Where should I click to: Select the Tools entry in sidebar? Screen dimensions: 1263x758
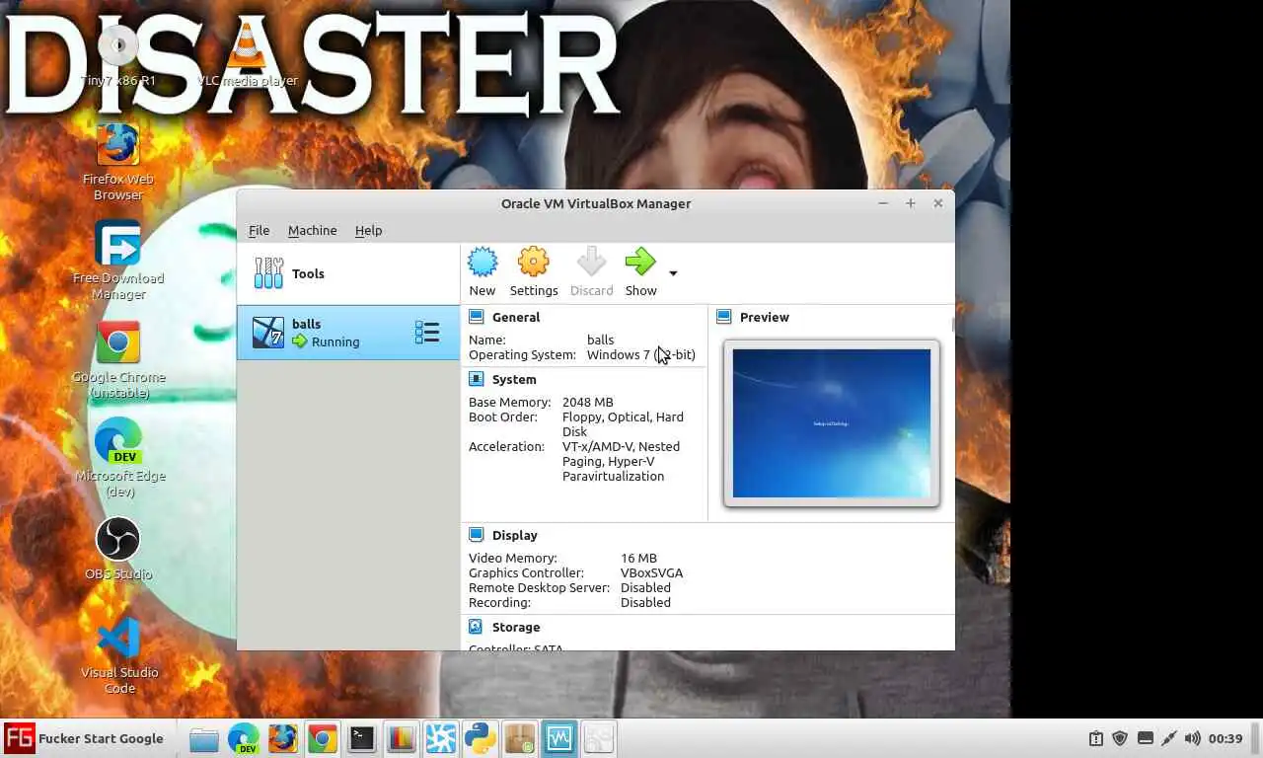coord(348,273)
